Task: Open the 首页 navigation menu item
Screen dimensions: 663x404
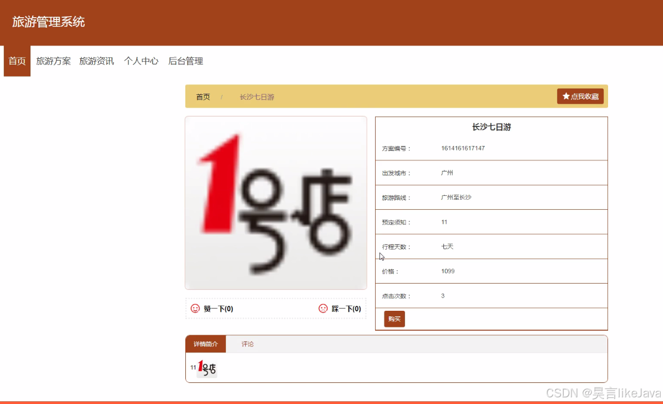Action: point(17,61)
